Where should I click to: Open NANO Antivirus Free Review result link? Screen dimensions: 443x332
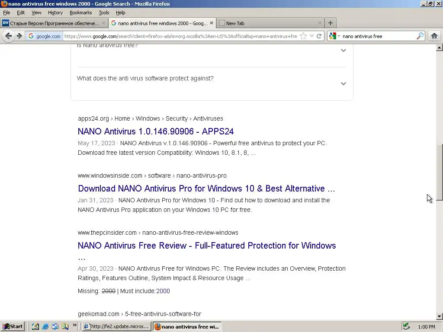click(x=207, y=246)
